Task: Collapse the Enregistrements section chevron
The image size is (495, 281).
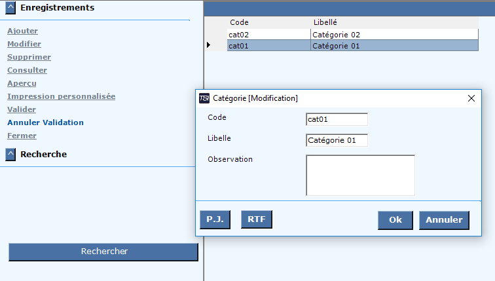Action: pos(10,8)
